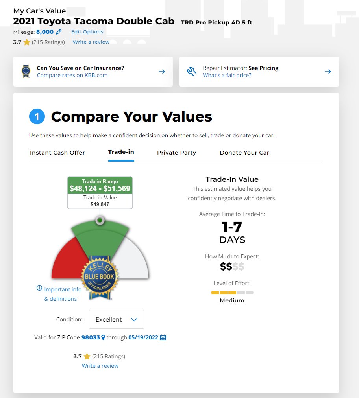Click the Trade-In Value heading on the right

tap(232, 179)
